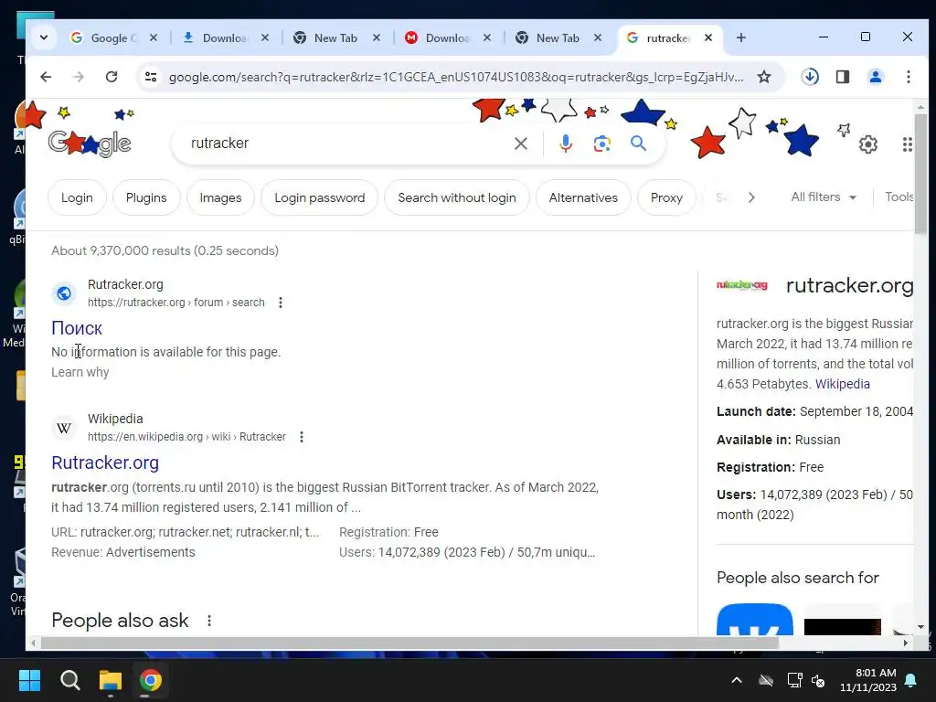Expand All filters dropdown
This screenshot has height=702, width=936.
pyautogui.click(x=824, y=197)
